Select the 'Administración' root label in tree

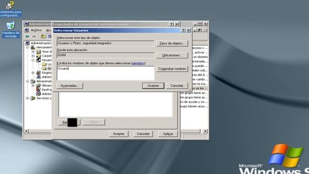tap(41, 43)
